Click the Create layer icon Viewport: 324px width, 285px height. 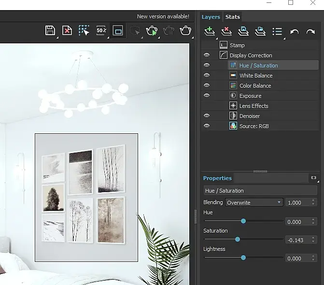(x=210, y=31)
